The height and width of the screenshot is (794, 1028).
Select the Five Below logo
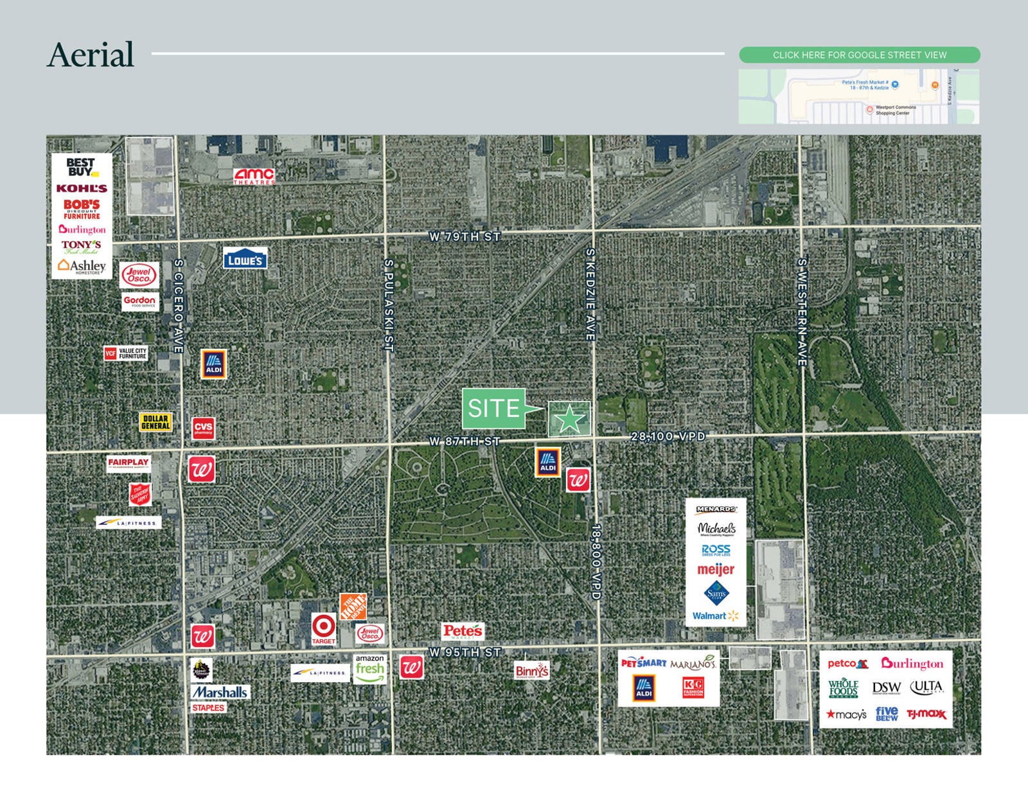point(887,714)
